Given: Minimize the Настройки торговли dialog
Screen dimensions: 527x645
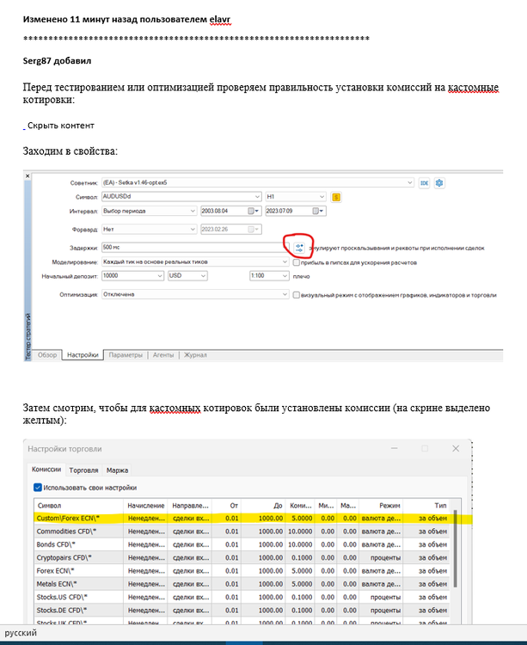Looking at the screenshot, I should coord(395,448).
